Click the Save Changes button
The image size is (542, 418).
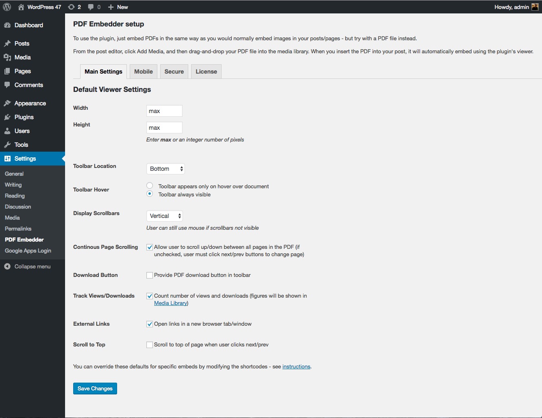tap(95, 389)
